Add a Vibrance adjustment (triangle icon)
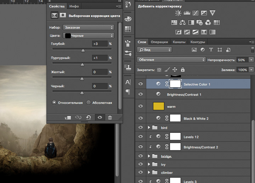This screenshot has width=255, height=183. [212, 13]
